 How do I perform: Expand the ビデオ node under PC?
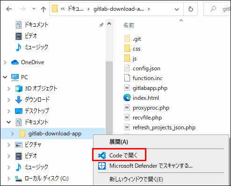(x=9, y=156)
